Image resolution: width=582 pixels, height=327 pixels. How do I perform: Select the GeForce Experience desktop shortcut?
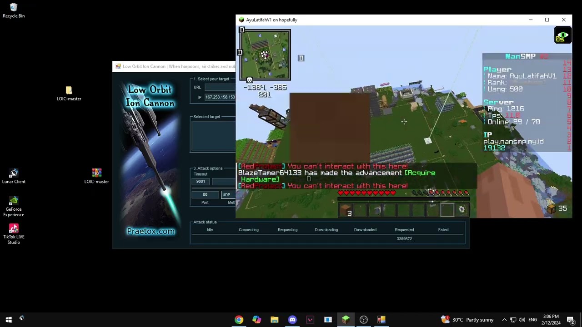point(14,207)
